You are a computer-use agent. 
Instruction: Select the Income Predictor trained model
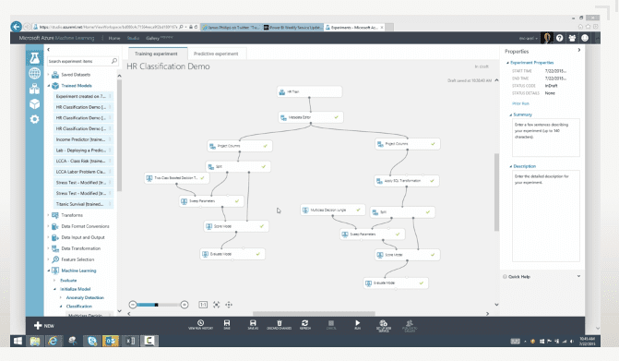(83, 139)
